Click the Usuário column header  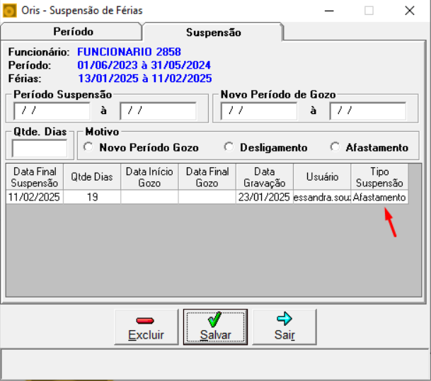[x=322, y=177]
